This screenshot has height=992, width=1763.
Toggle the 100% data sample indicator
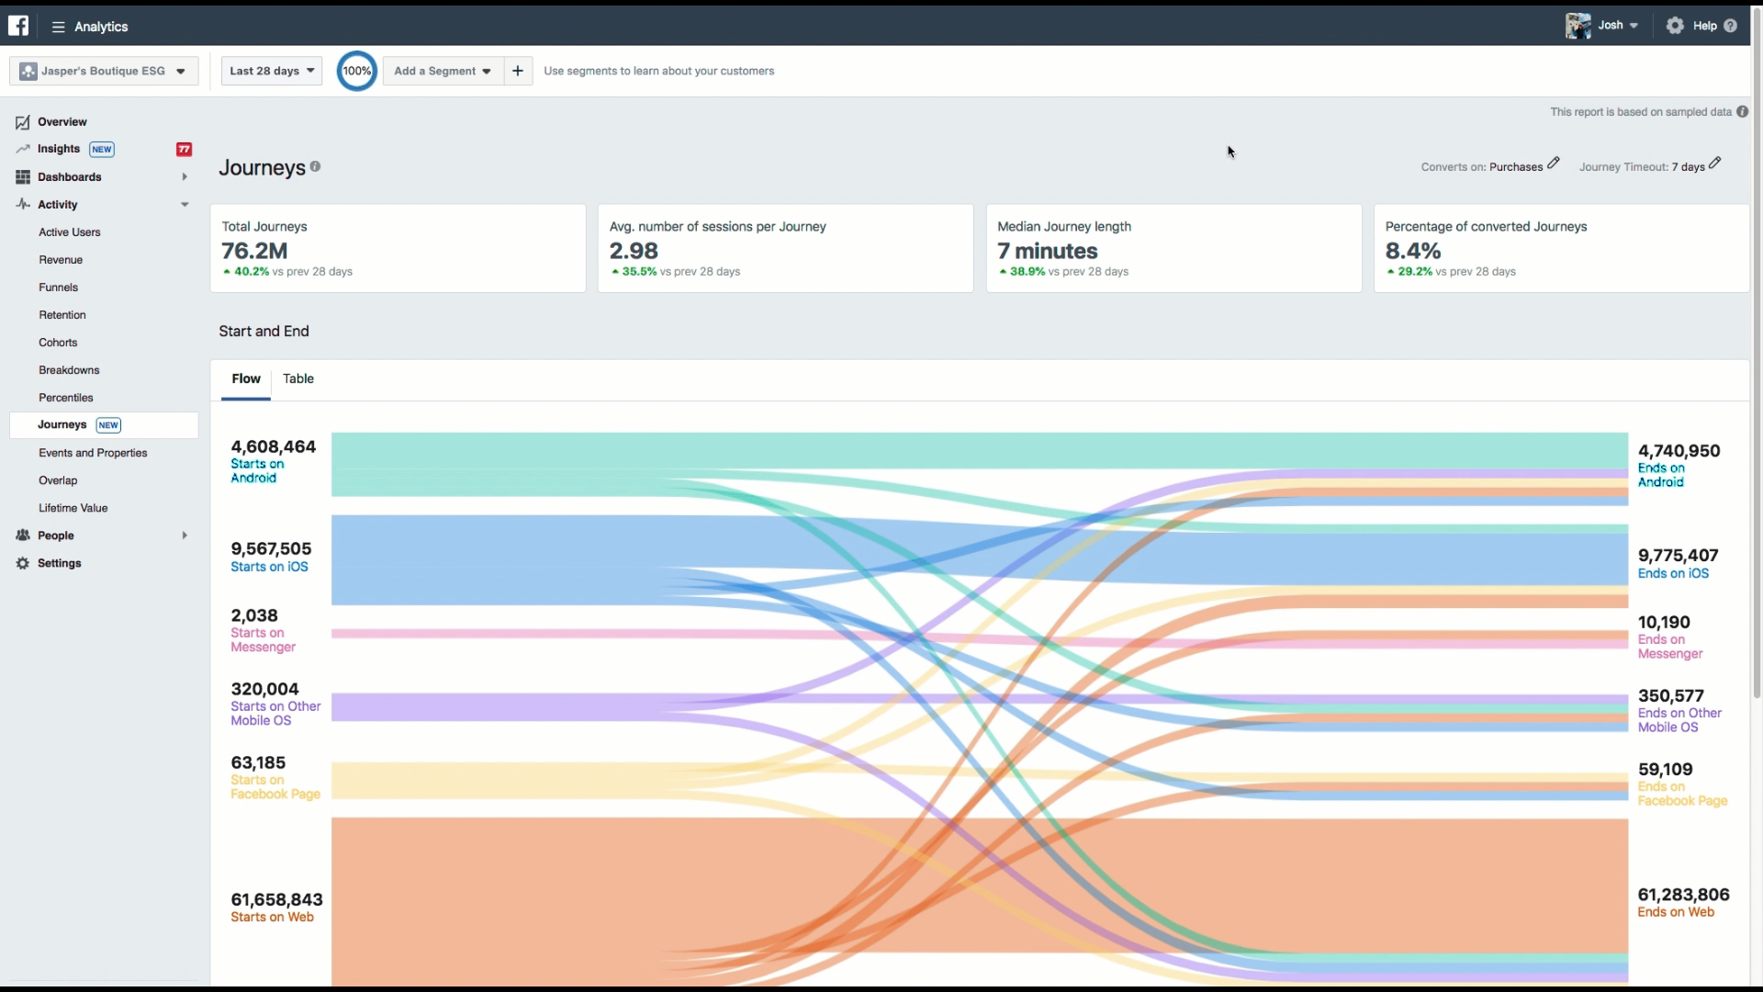356,70
